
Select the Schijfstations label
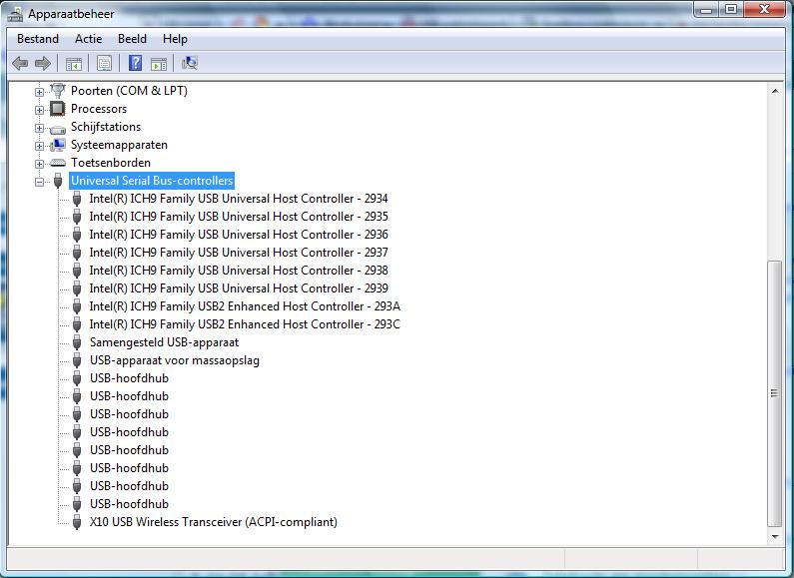coord(106,127)
